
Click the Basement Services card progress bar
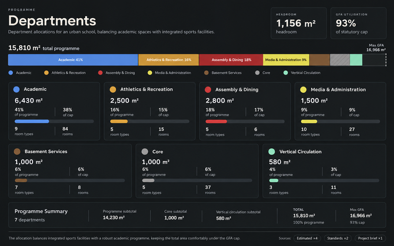pos(70,180)
